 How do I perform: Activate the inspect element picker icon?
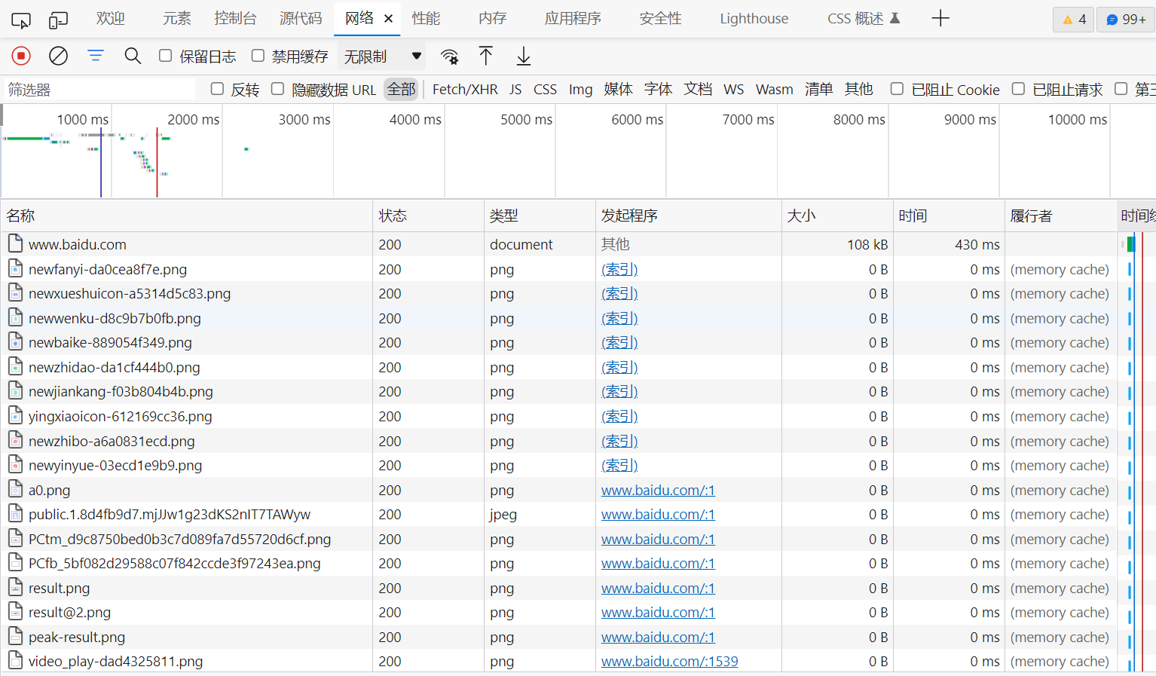21,20
